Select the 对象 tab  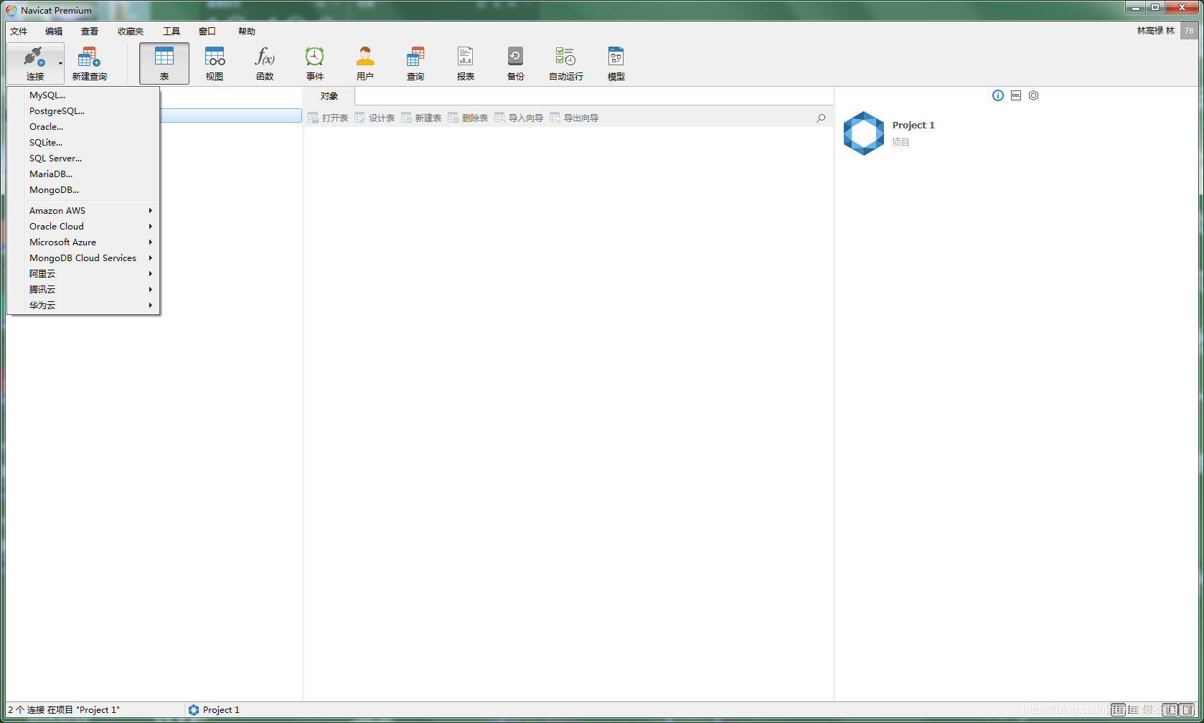(x=329, y=95)
